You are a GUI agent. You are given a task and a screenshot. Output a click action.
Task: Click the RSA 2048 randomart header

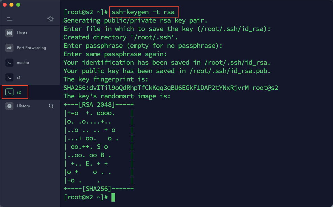(x=98, y=105)
